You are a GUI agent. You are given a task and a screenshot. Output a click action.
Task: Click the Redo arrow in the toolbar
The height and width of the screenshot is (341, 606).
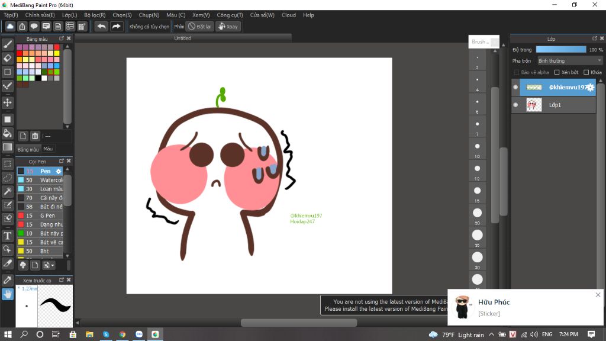pos(117,26)
